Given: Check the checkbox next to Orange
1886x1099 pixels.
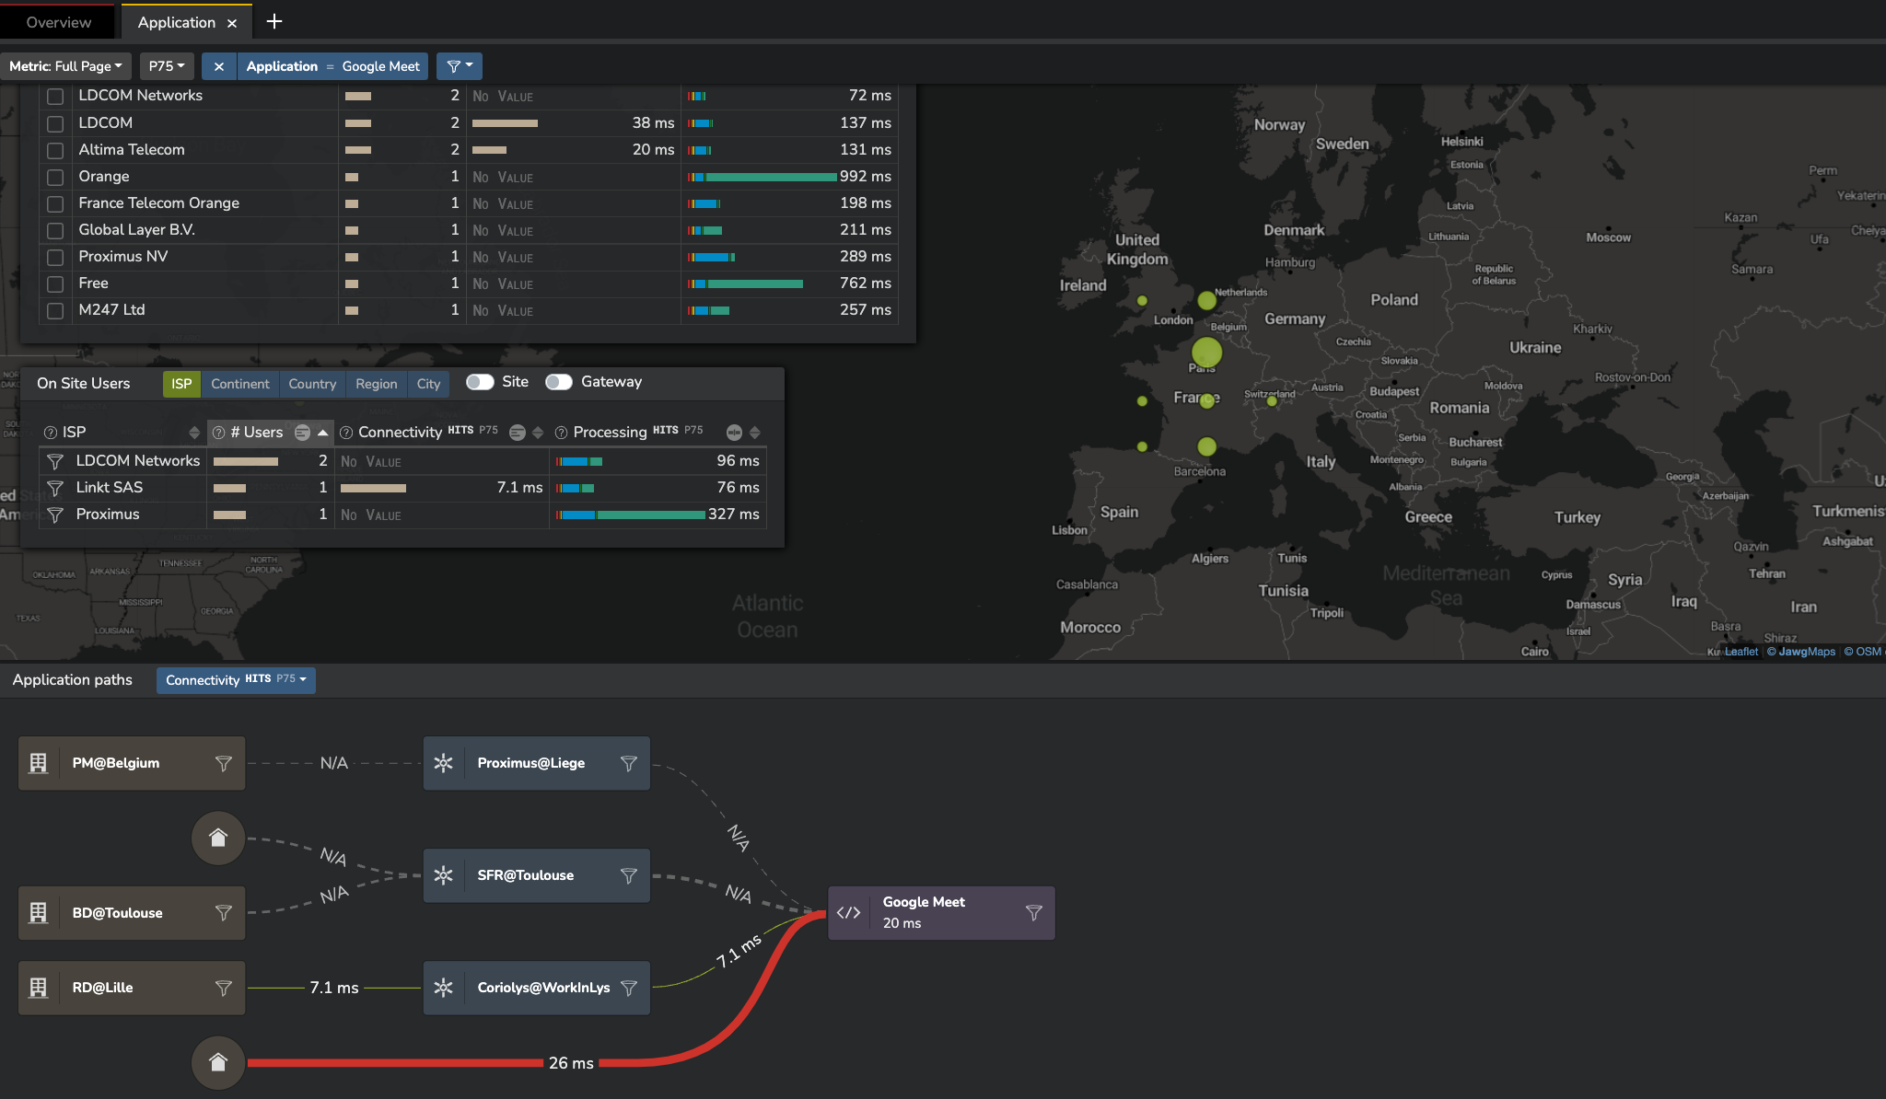Looking at the screenshot, I should [x=55, y=177].
